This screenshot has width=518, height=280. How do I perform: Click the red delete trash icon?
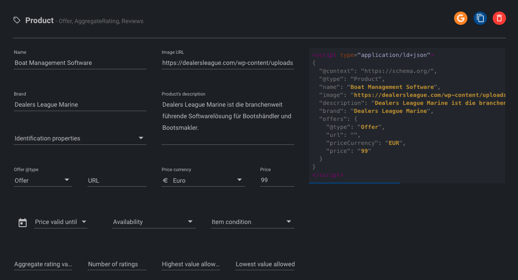pyautogui.click(x=499, y=18)
